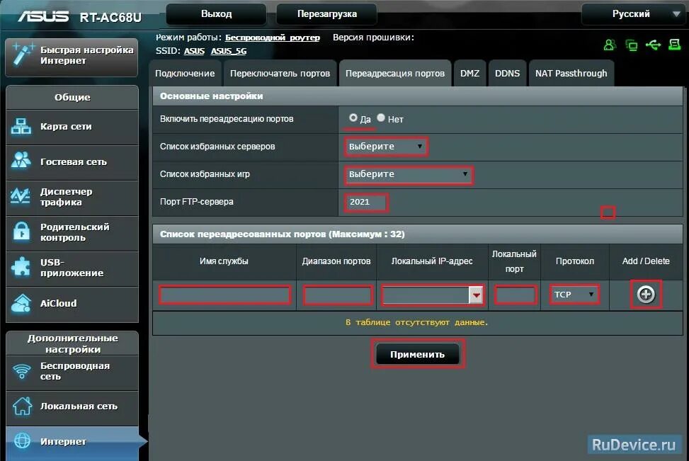This screenshot has height=461, width=689.
Task: Click the Локальный IP-адрес input field
Action: 426,295
